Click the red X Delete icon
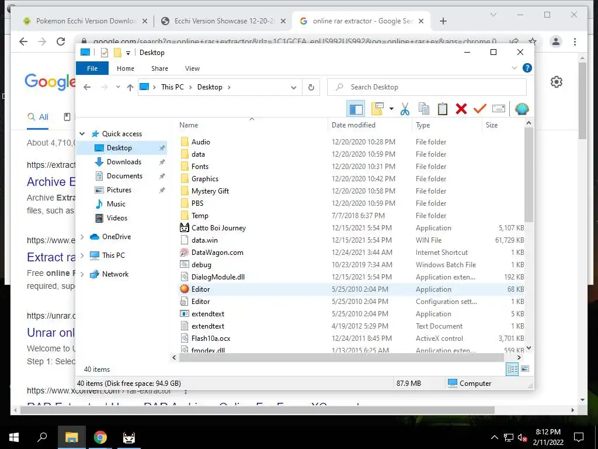 (461, 109)
